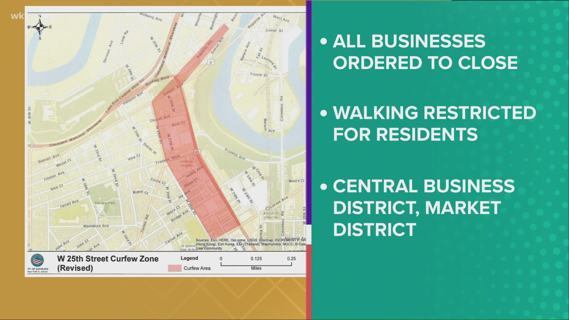Click the 'Center St' street label
The image size is (569, 320).
(x=274, y=31)
